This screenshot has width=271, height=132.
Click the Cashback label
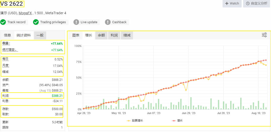(x=119, y=22)
